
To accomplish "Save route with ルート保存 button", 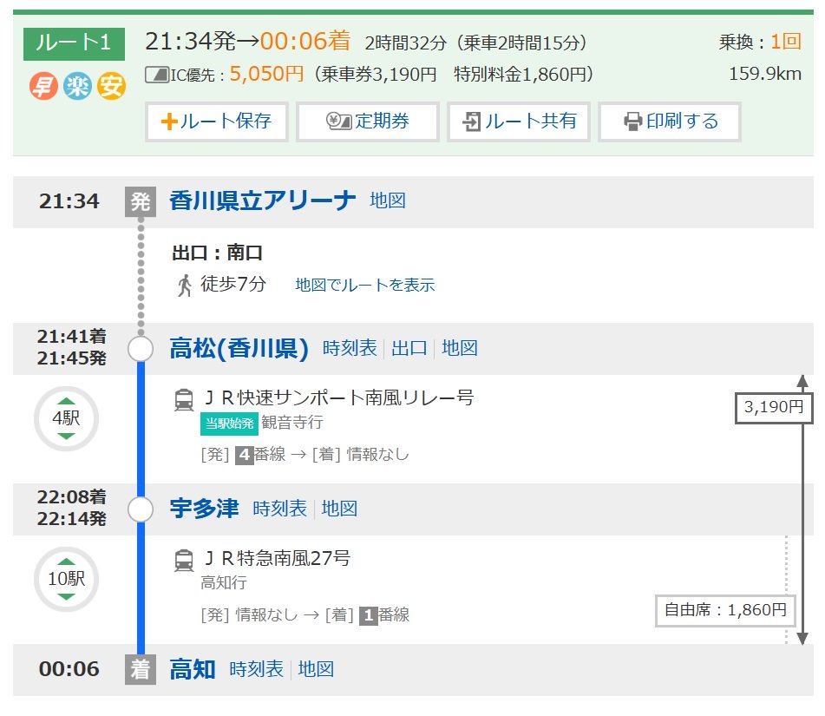I will point(217,122).
